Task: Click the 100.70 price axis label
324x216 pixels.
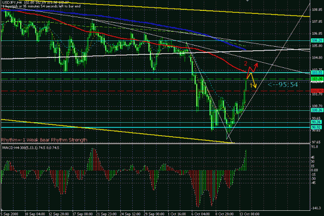Action: coord(317,106)
